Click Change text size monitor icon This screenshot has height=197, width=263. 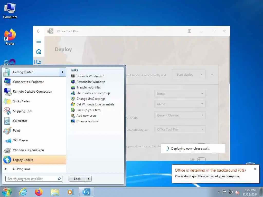click(x=73, y=121)
